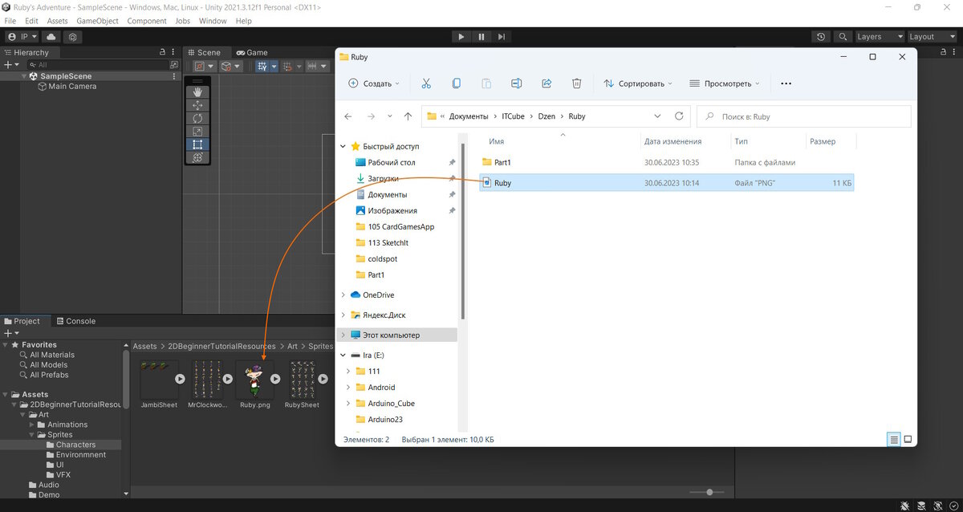
Task: Open the Assets menu
Action: coord(58,21)
